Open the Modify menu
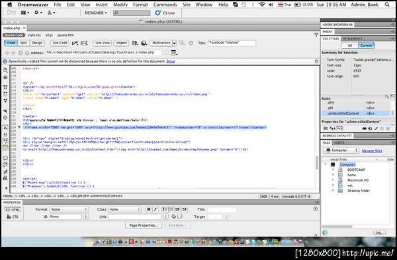397x260 pixels. pyautogui.click(x=120, y=5)
